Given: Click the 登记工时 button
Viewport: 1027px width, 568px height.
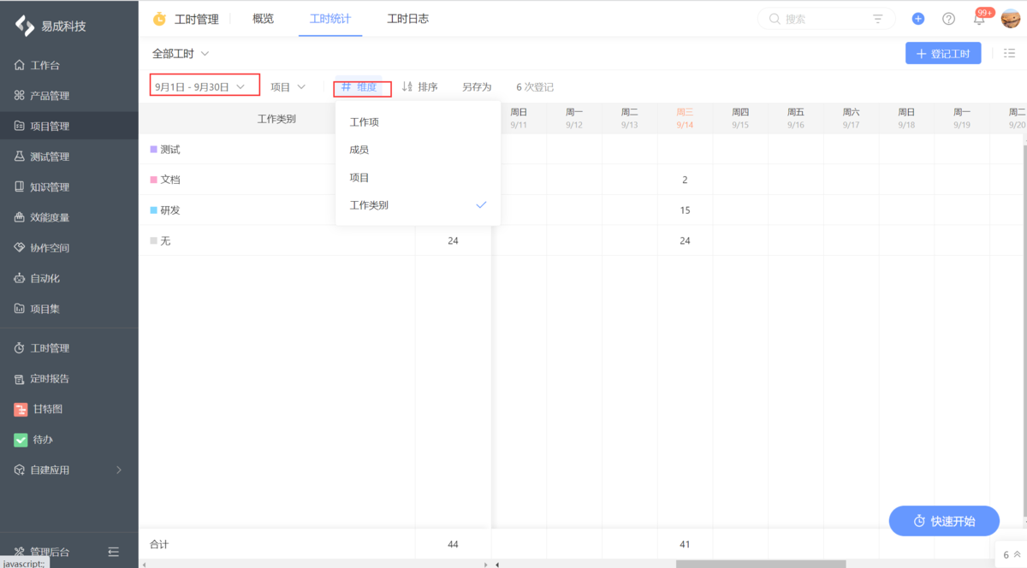Looking at the screenshot, I should coord(943,52).
